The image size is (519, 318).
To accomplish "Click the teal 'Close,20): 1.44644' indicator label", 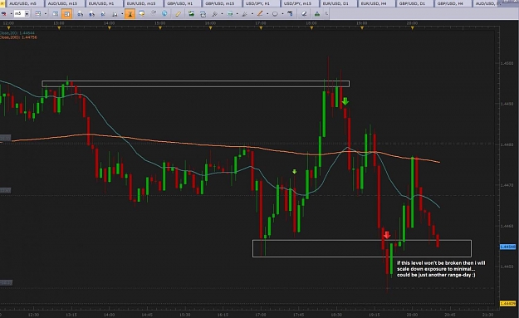I will point(17,33).
